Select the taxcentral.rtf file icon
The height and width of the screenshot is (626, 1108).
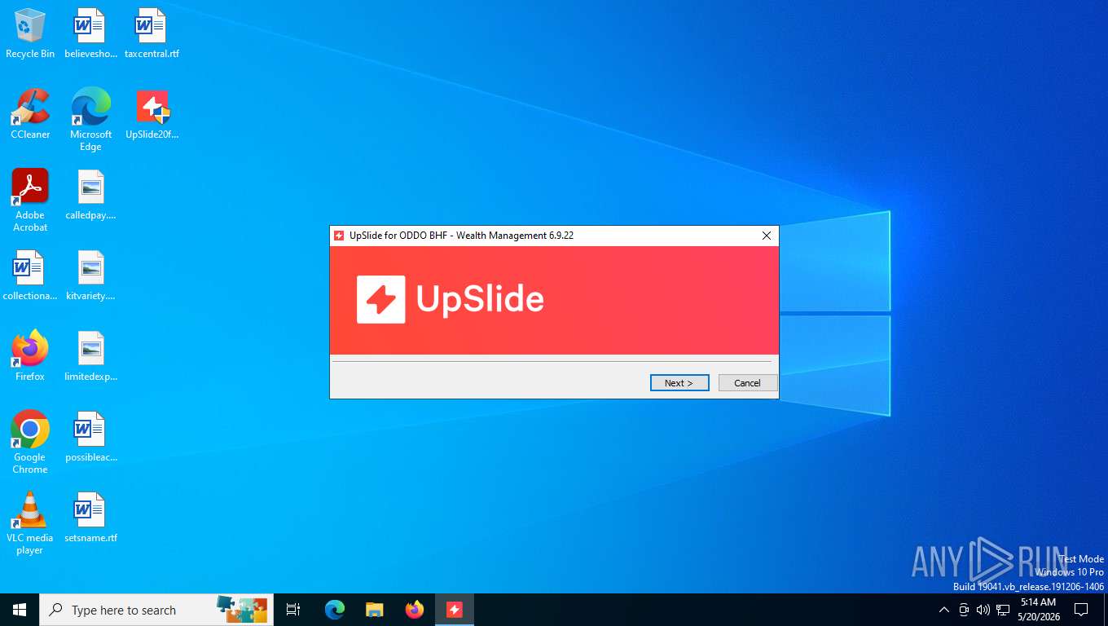click(152, 34)
